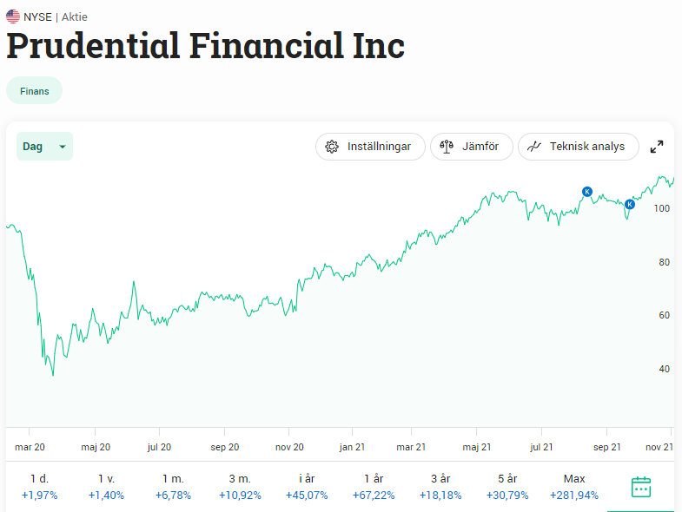Select the i år period
Screen dimensions: 682x512
(307, 487)
